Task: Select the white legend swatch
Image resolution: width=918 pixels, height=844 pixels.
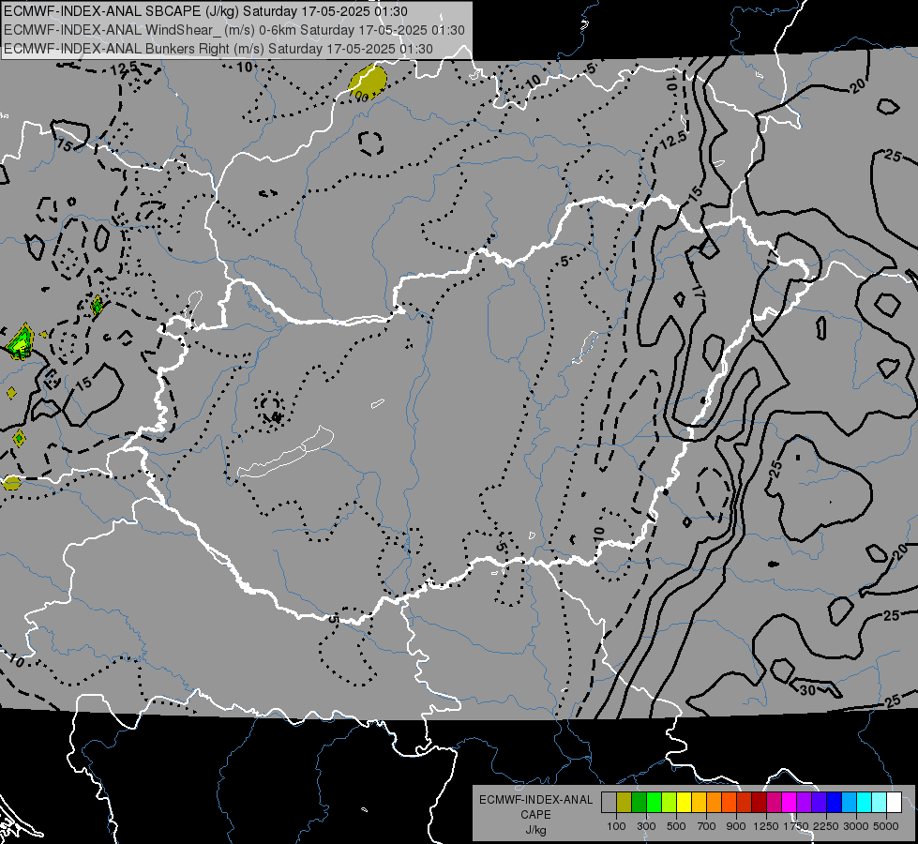Action: click(x=894, y=803)
